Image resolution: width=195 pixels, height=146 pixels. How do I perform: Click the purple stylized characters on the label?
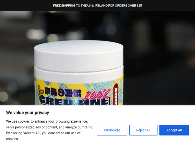(63, 92)
